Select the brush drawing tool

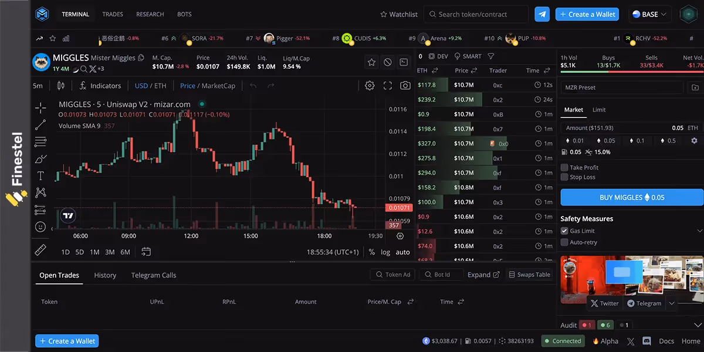point(40,158)
